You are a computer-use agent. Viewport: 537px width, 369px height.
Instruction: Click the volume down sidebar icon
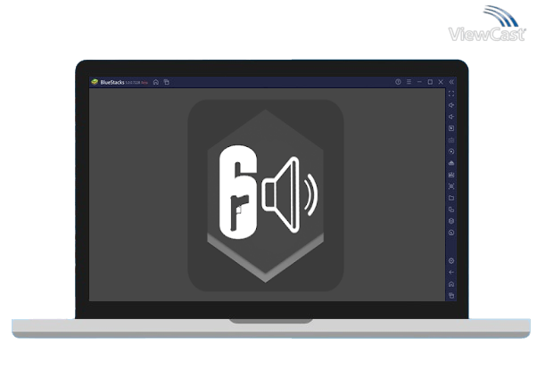tap(451, 117)
